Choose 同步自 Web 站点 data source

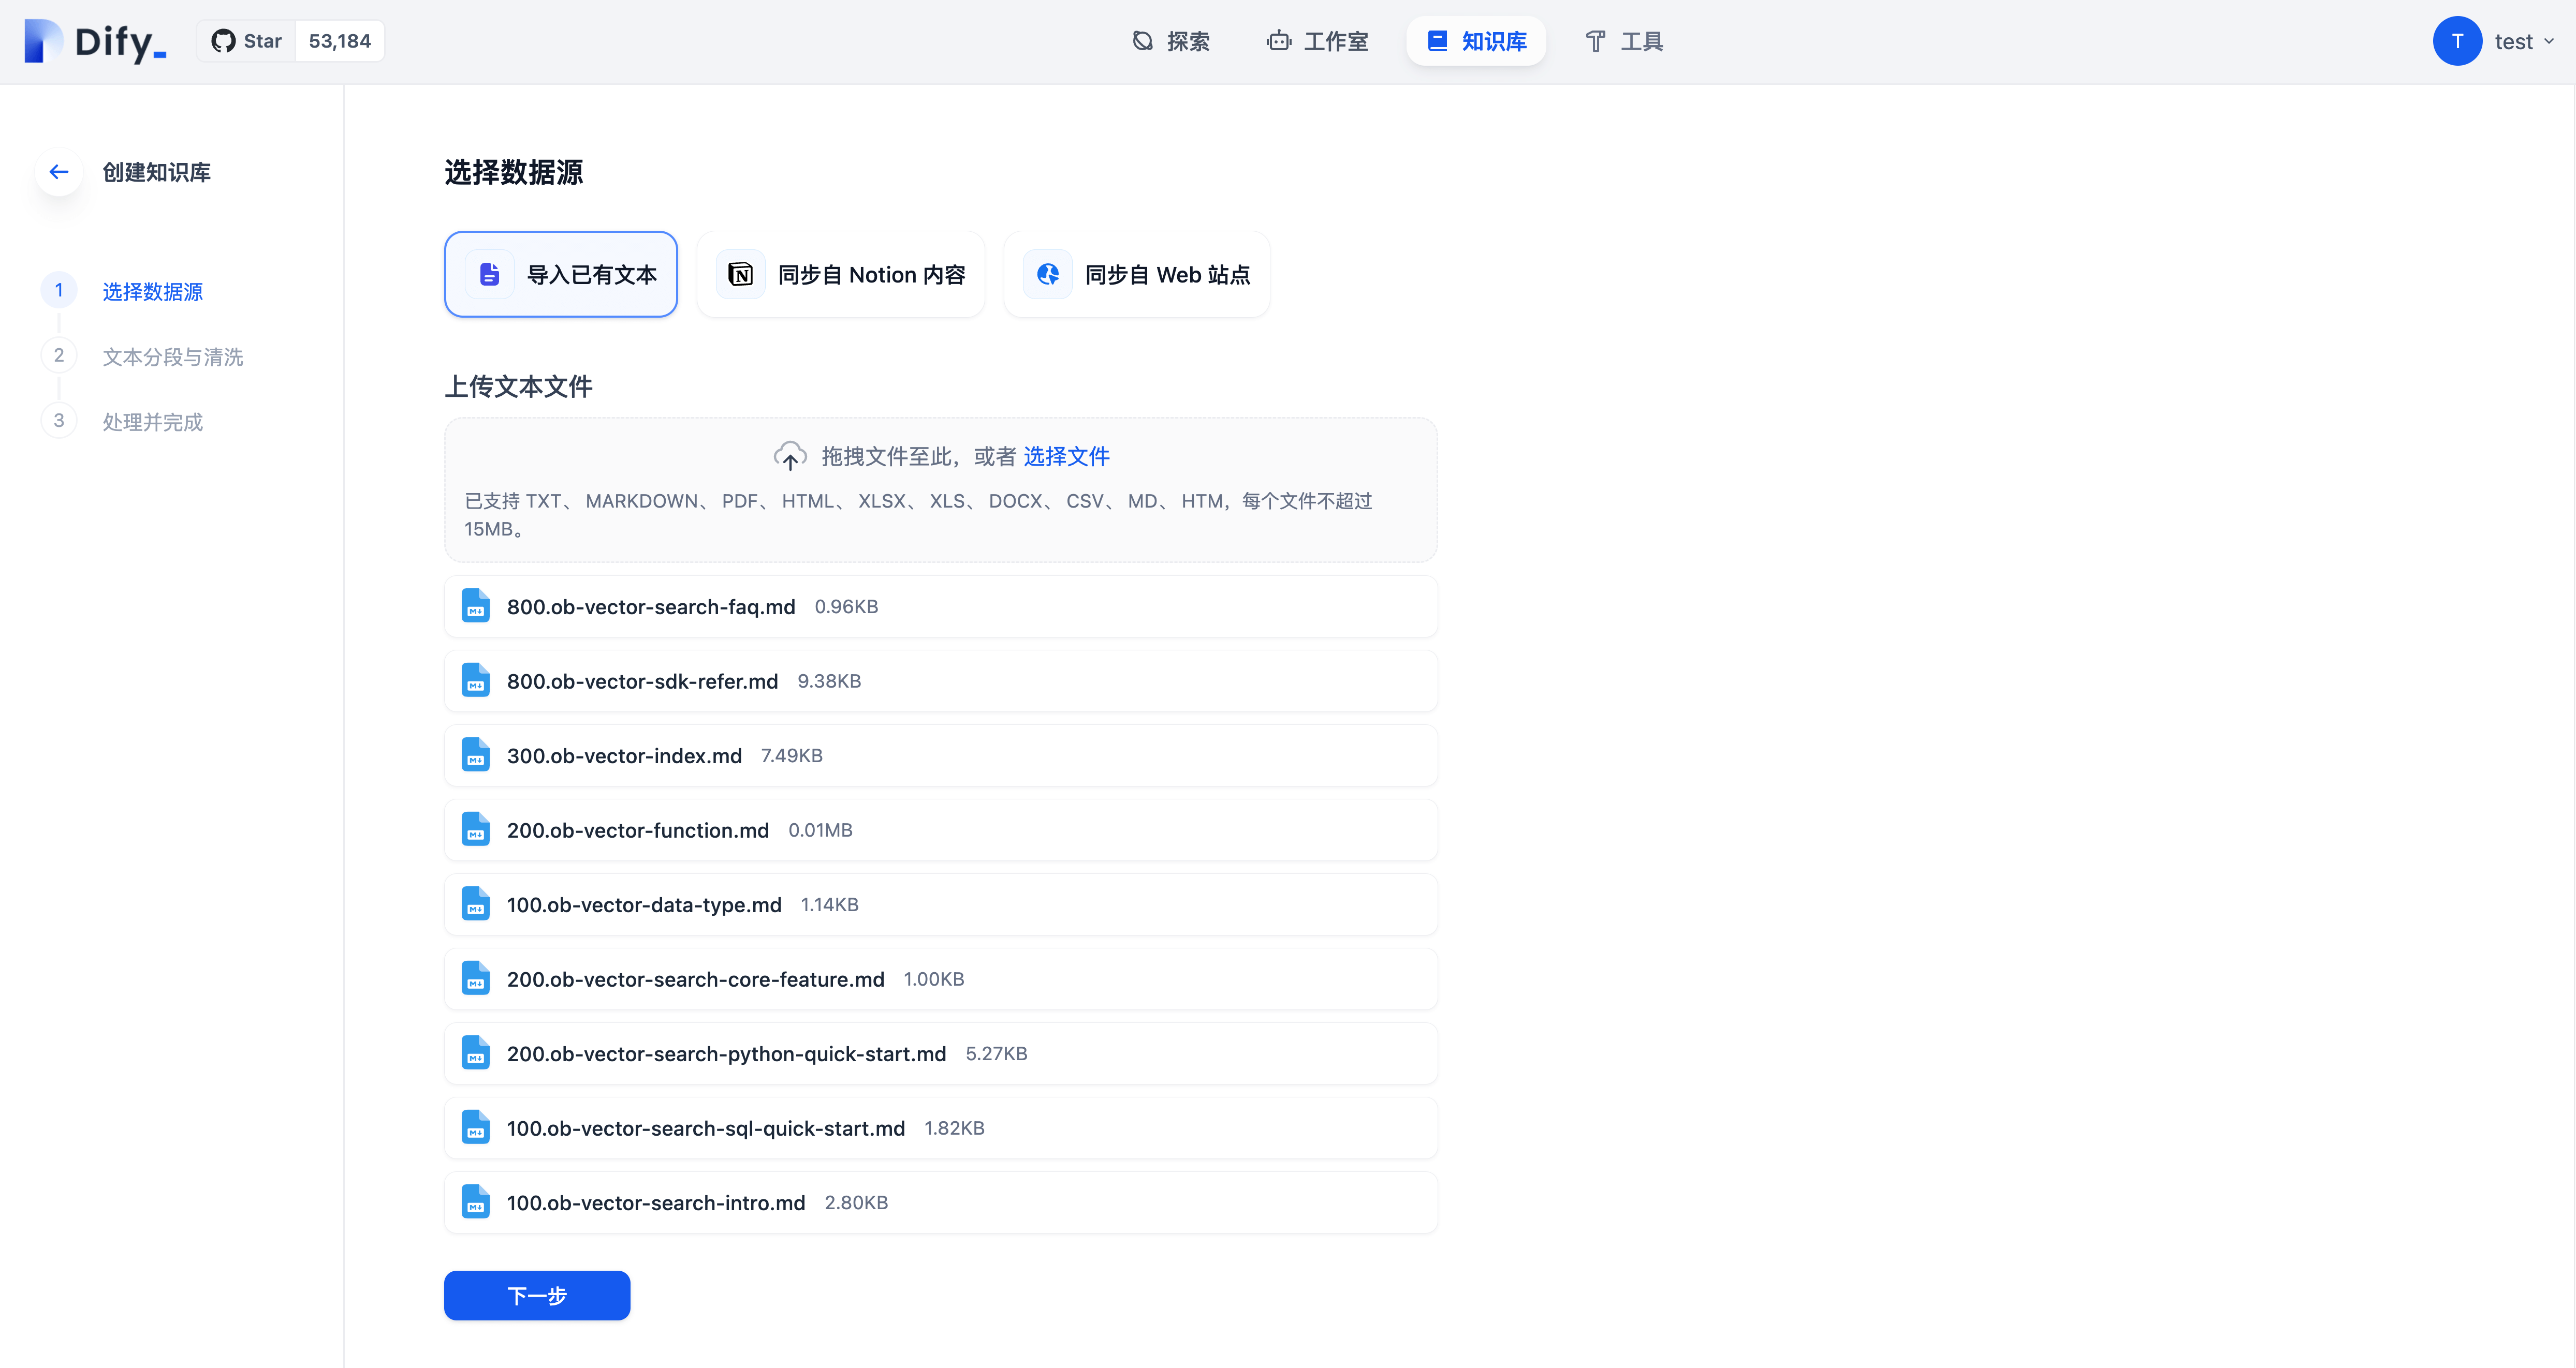pos(1137,274)
